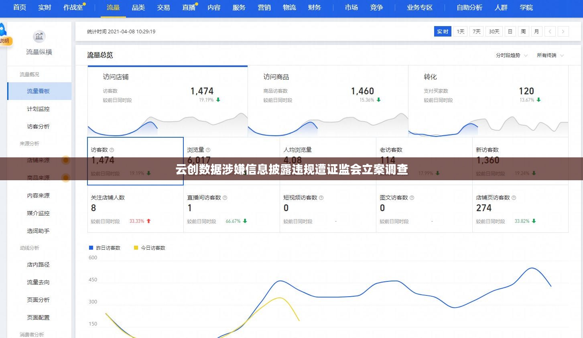Open 选词助手 in the sidebar
This screenshot has width=583, height=338.
click(x=39, y=231)
